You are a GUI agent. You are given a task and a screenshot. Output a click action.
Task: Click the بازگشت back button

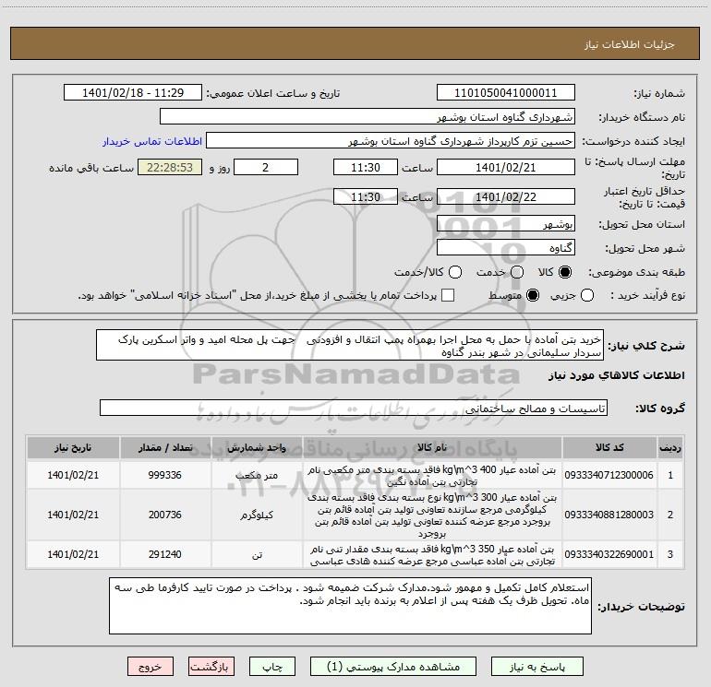coord(211,667)
